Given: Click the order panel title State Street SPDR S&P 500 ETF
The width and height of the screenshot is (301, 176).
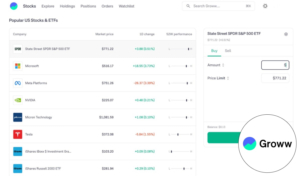Looking at the screenshot, I should pos(234,33).
